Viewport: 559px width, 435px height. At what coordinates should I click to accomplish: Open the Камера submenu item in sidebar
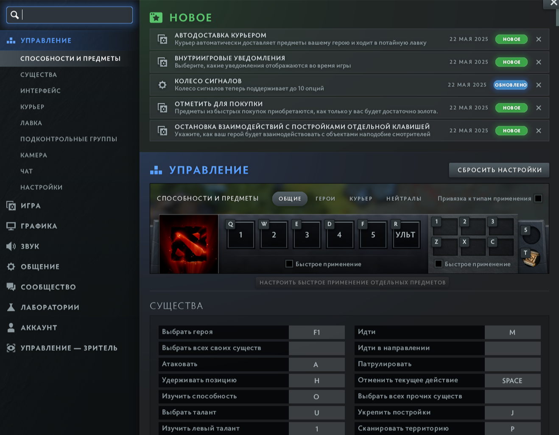34,155
